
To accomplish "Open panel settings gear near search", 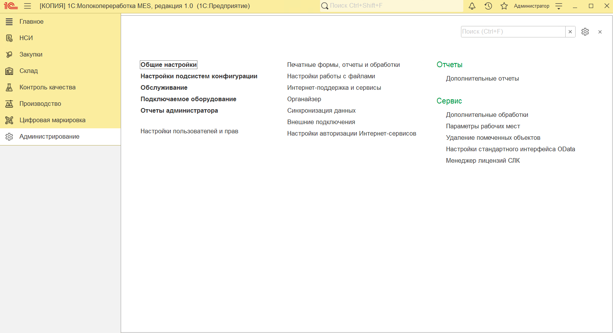I will [585, 32].
